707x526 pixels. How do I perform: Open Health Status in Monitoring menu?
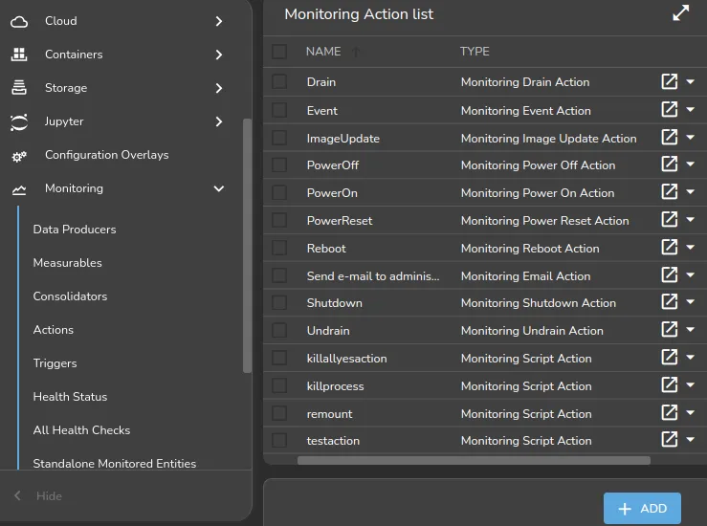[x=71, y=397]
